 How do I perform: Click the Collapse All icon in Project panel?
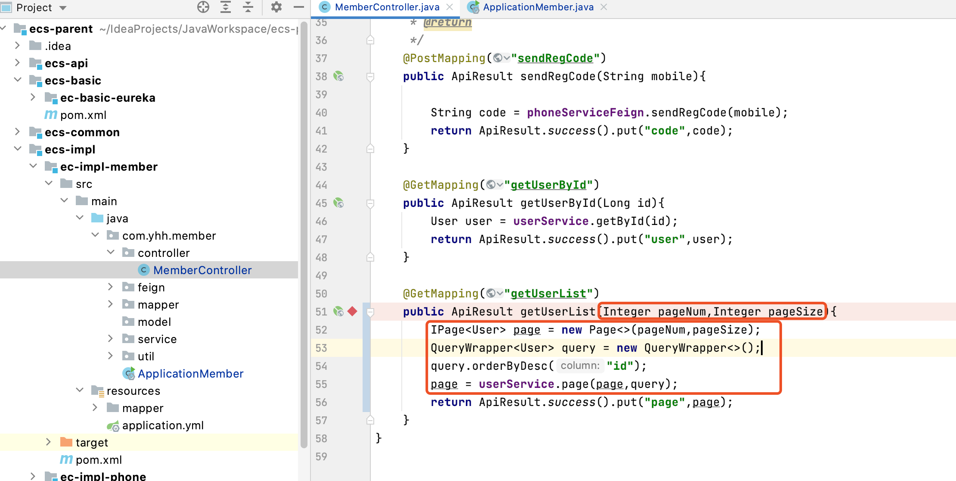[248, 7]
